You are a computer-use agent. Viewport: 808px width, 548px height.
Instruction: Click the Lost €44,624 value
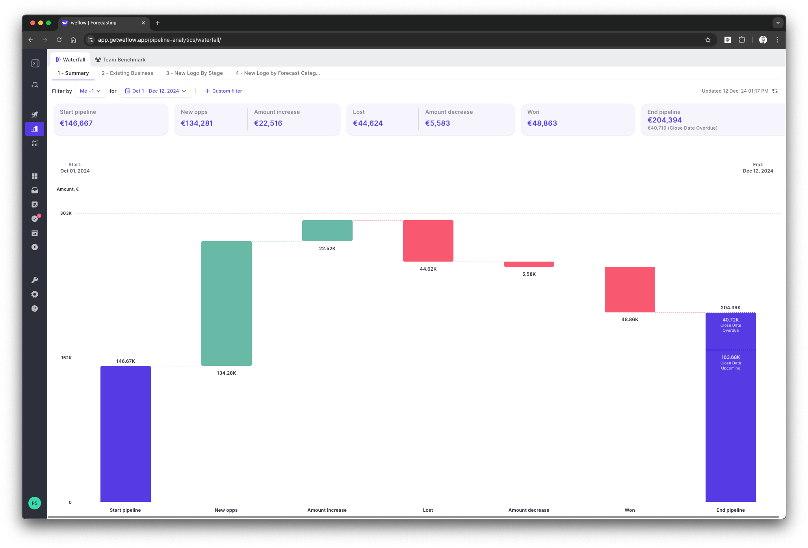point(368,123)
